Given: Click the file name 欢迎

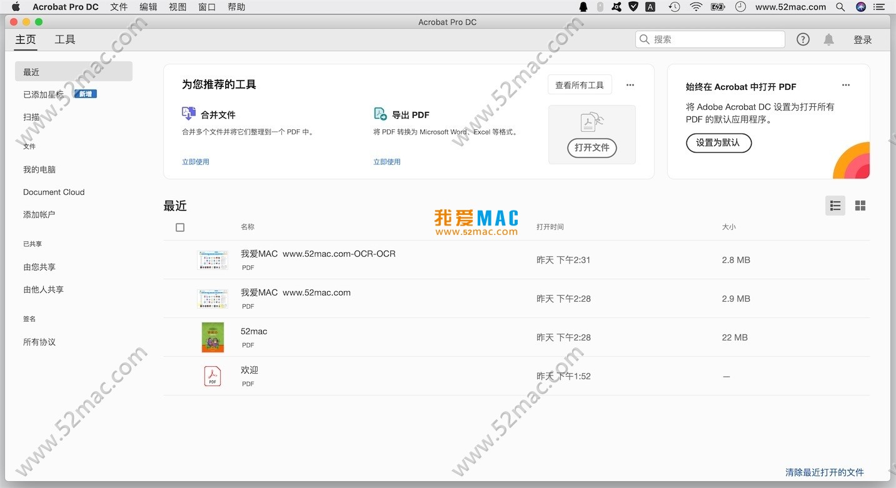Looking at the screenshot, I should [249, 370].
